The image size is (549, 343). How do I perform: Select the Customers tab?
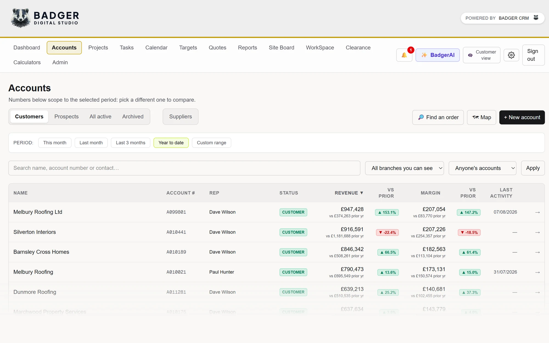pos(29,117)
